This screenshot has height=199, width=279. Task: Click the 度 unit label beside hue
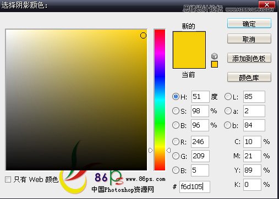click(214, 96)
